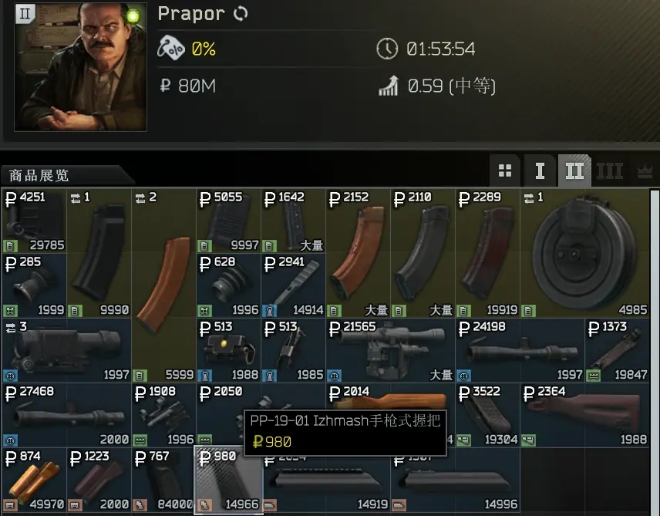Screen dimensions: 660x516
Task: Select the orange handguard priced 874 roubles
Action: (x=34, y=481)
